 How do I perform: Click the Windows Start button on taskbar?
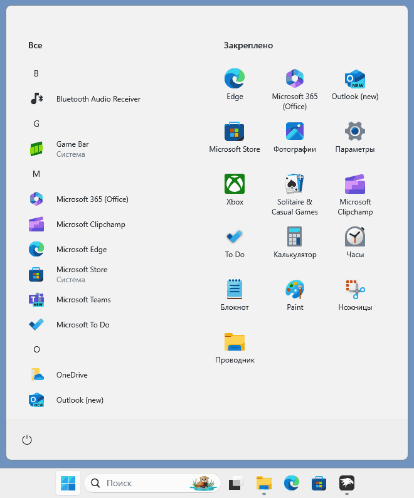(x=68, y=483)
